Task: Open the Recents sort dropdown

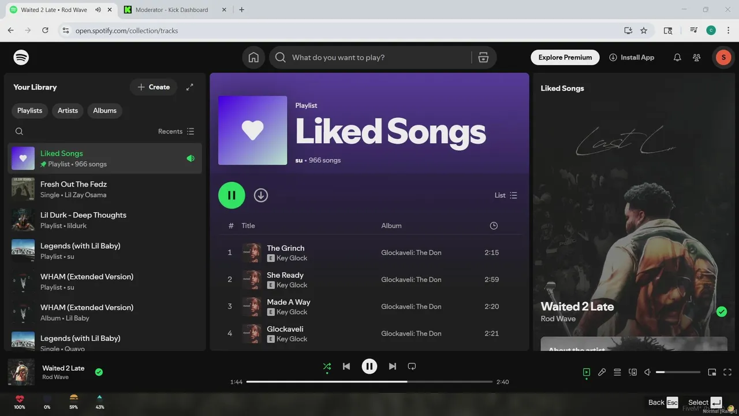Action: [x=176, y=131]
